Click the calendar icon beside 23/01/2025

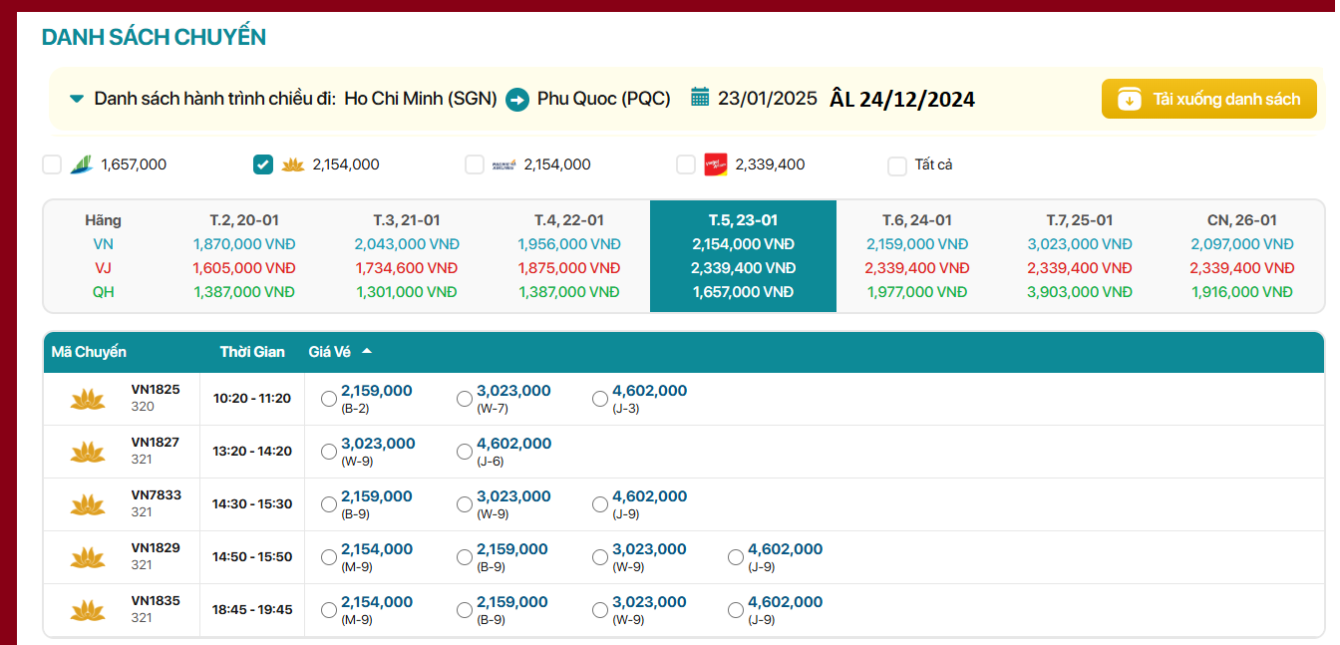pyautogui.click(x=700, y=98)
